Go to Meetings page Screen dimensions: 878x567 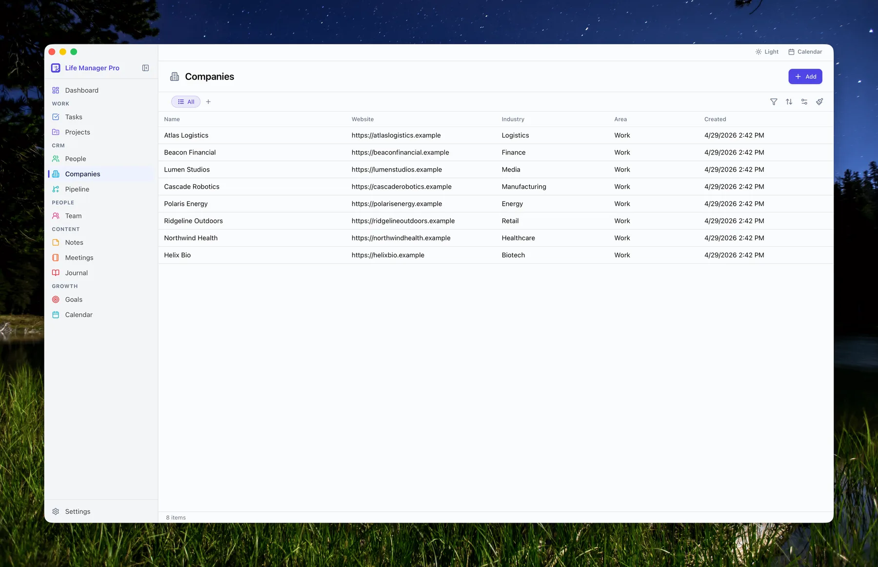[79, 257]
